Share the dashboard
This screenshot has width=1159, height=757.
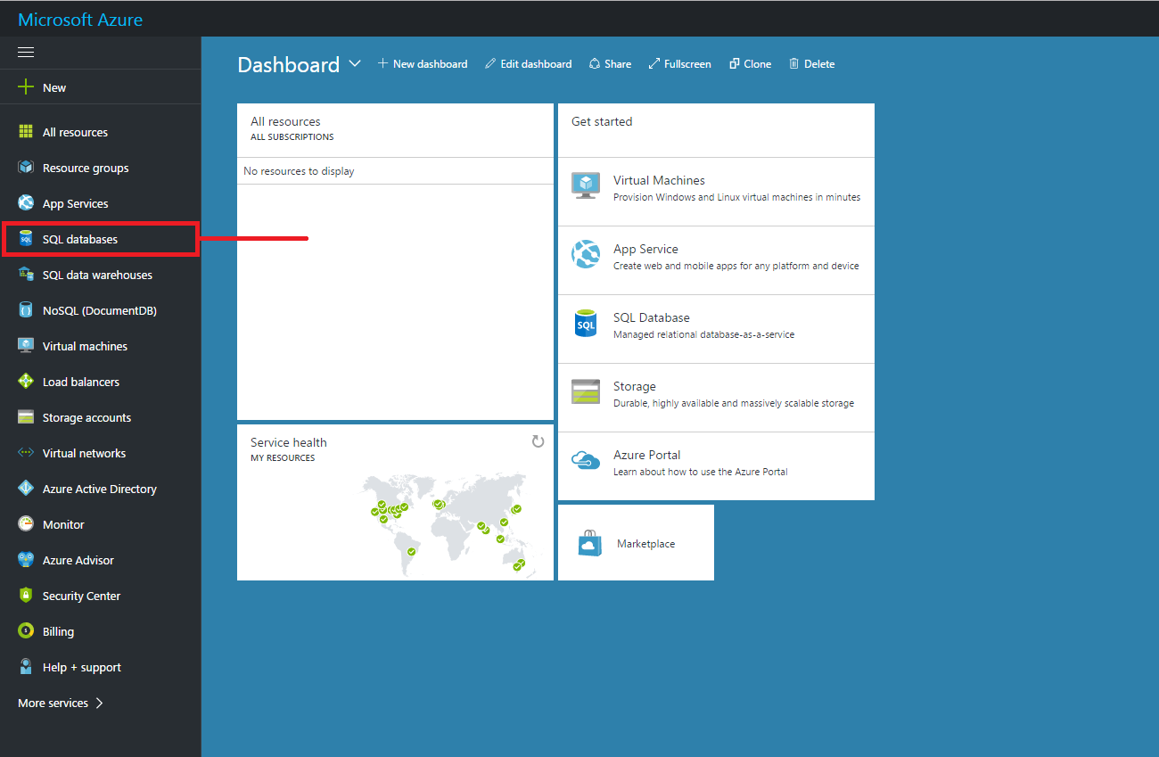[x=611, y=64]
